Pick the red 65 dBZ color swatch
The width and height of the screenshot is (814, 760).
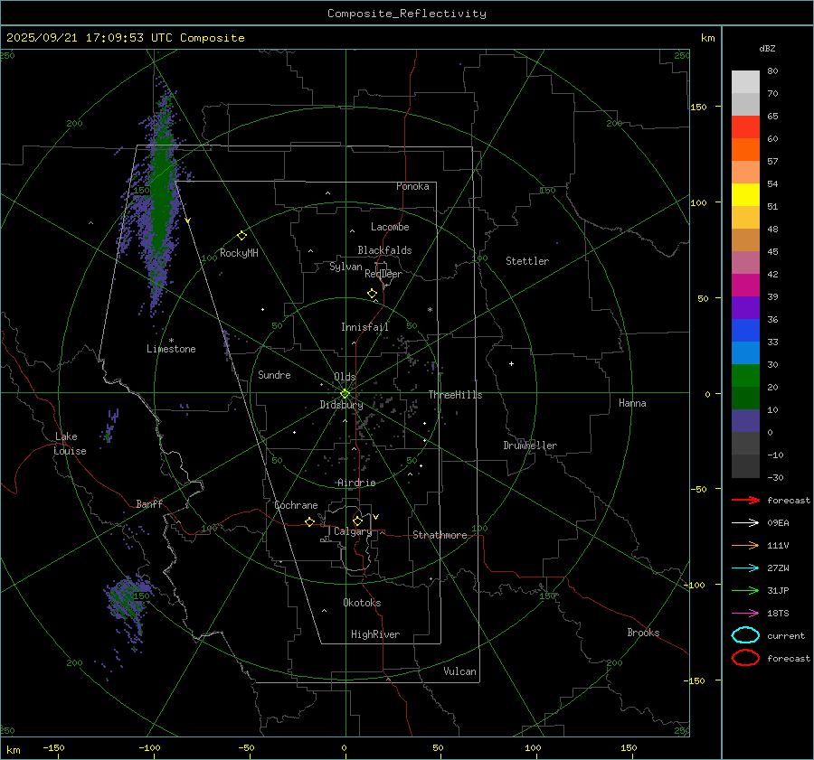point(745,127)
